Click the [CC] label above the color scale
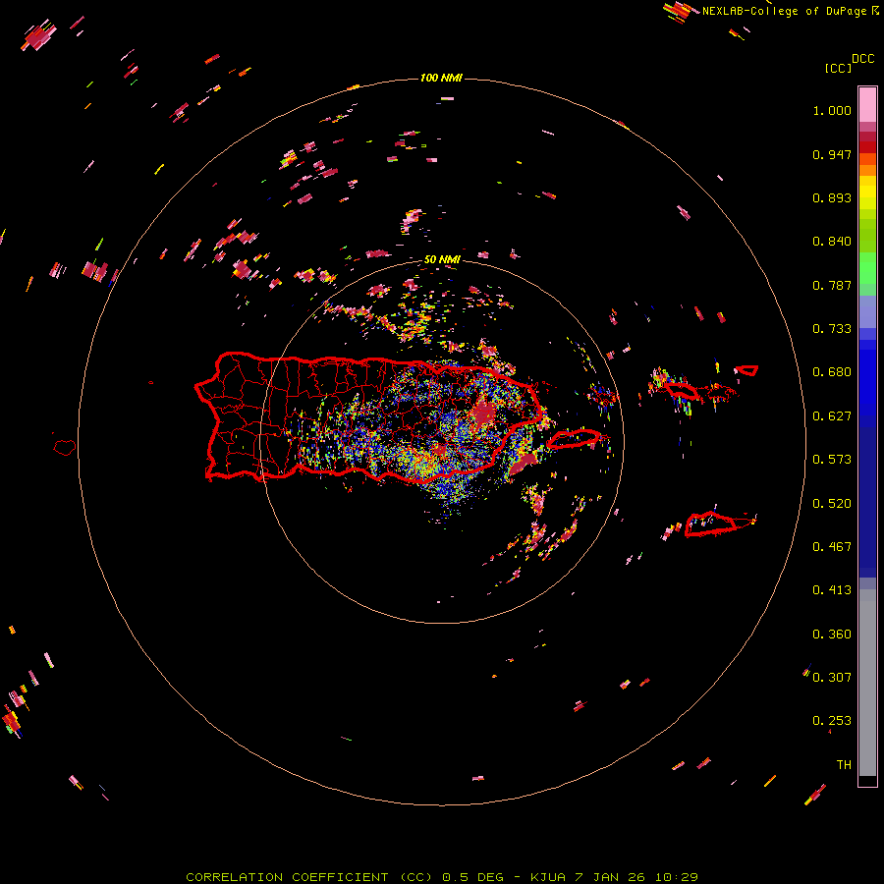This screenshot has width=884, height=884. (x=838, y=68)
